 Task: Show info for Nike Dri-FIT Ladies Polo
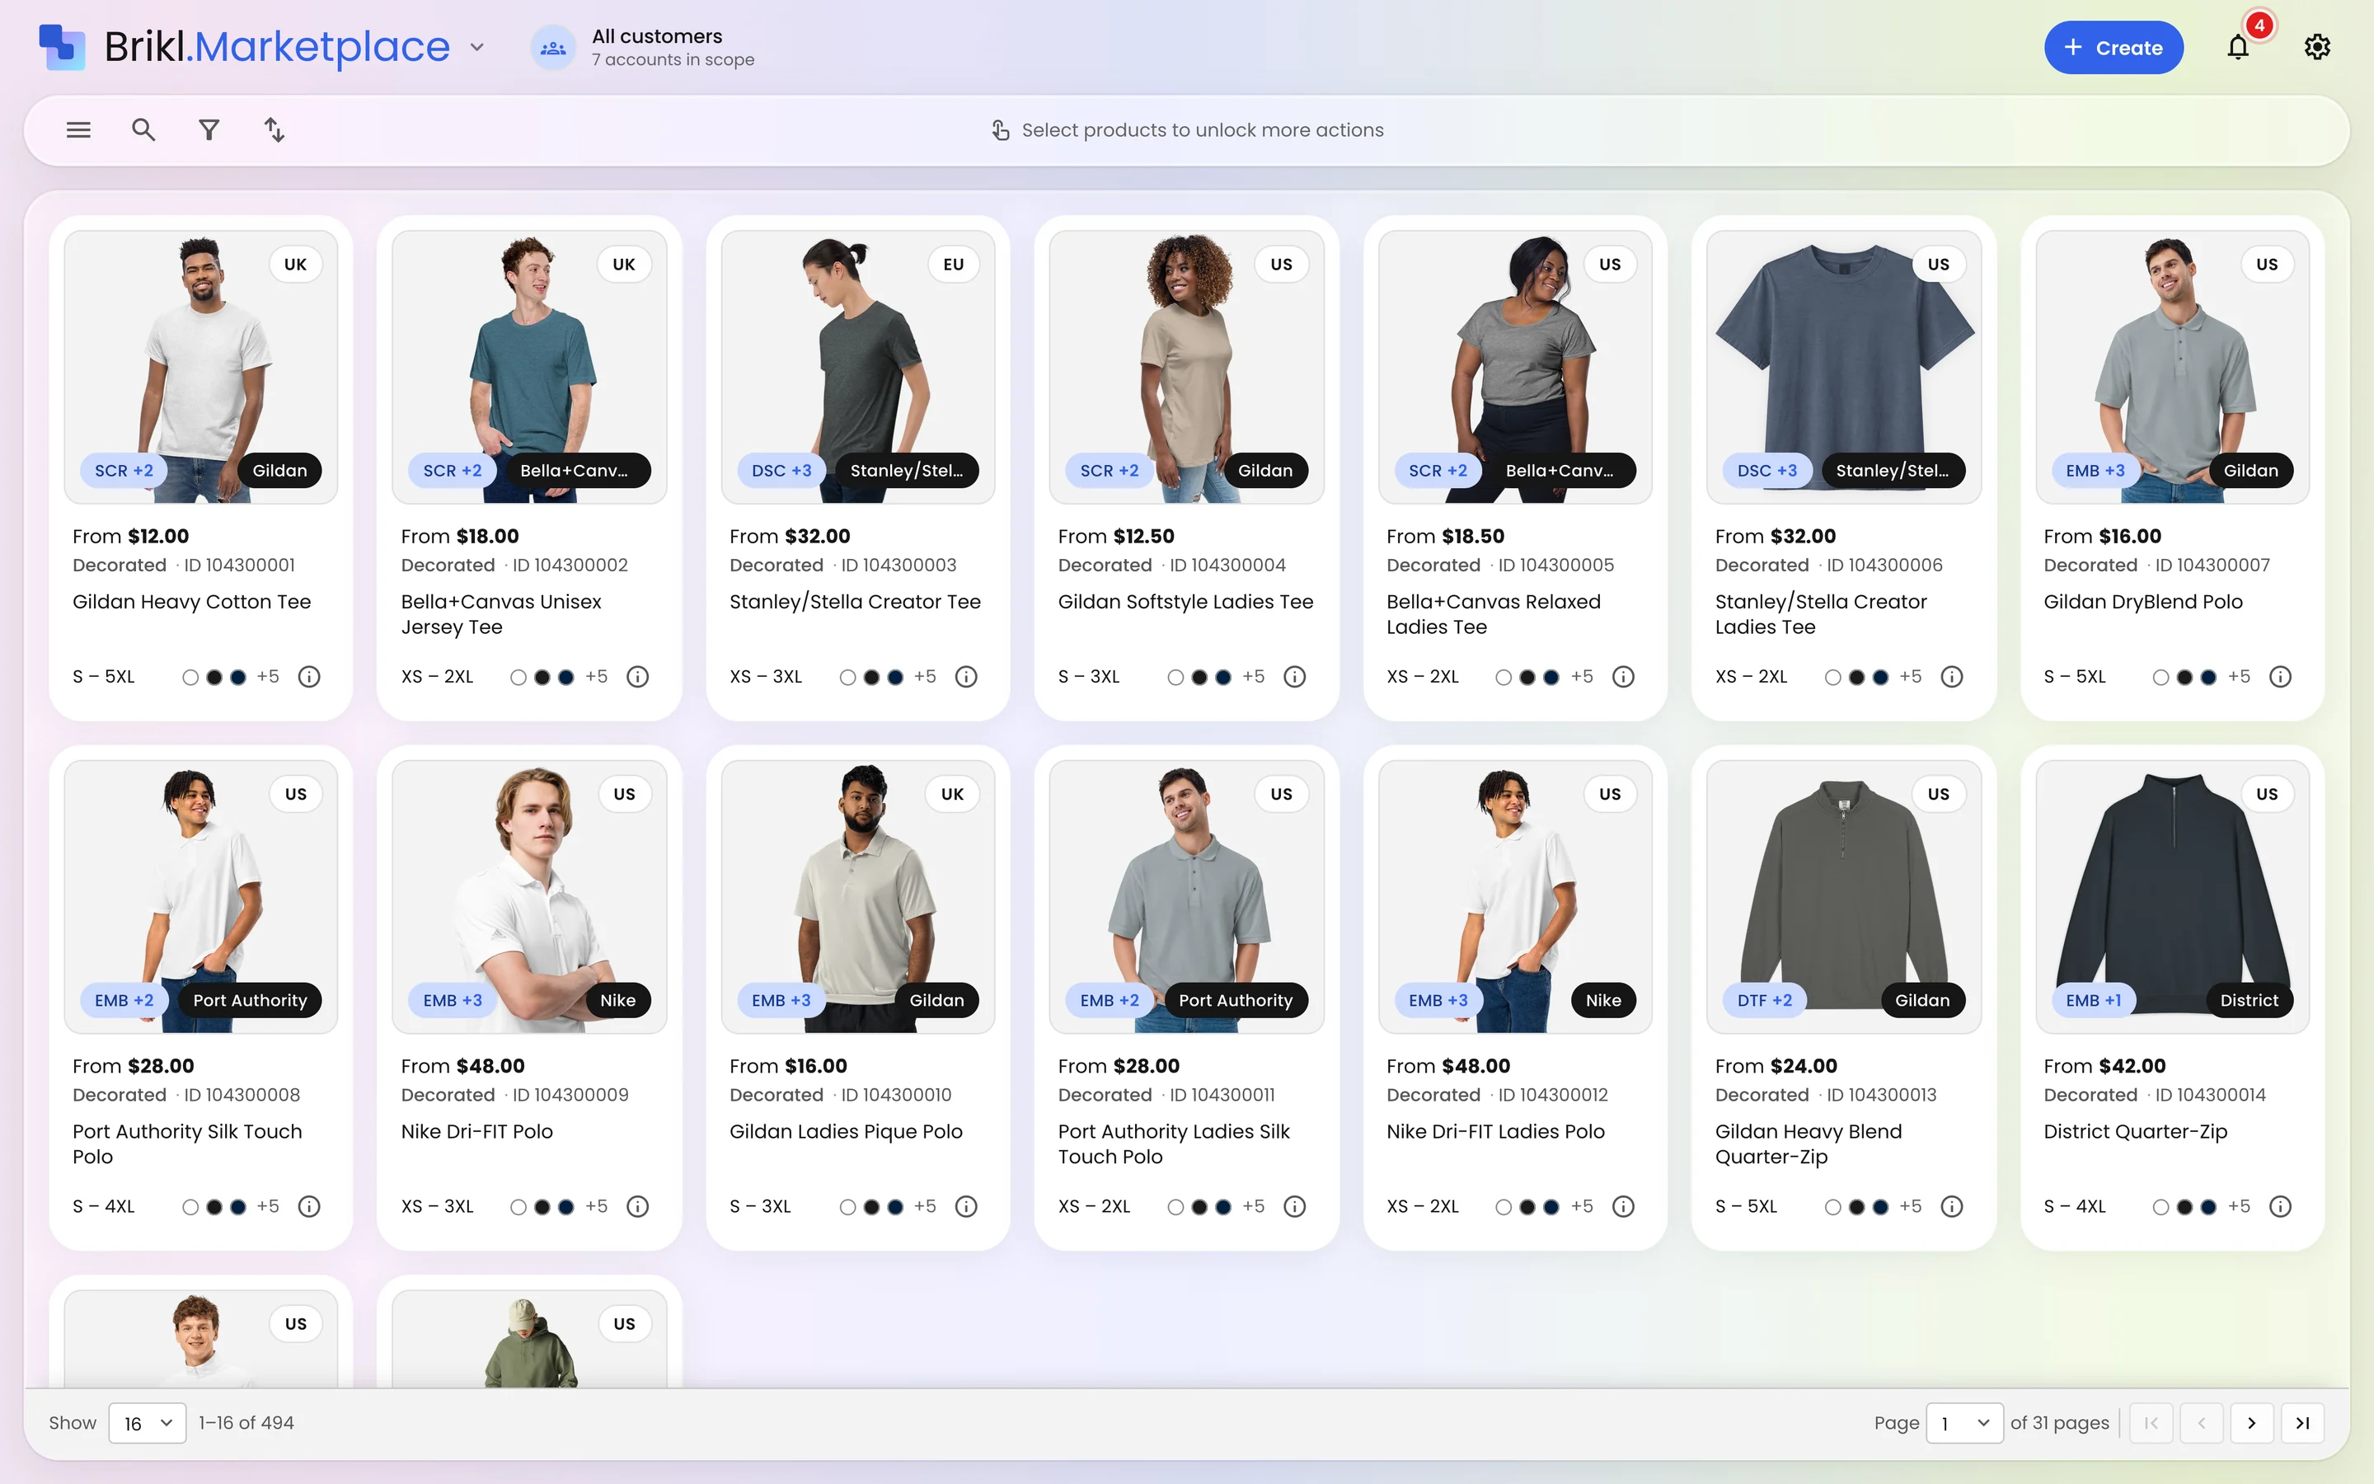tap(1624, 1206)
